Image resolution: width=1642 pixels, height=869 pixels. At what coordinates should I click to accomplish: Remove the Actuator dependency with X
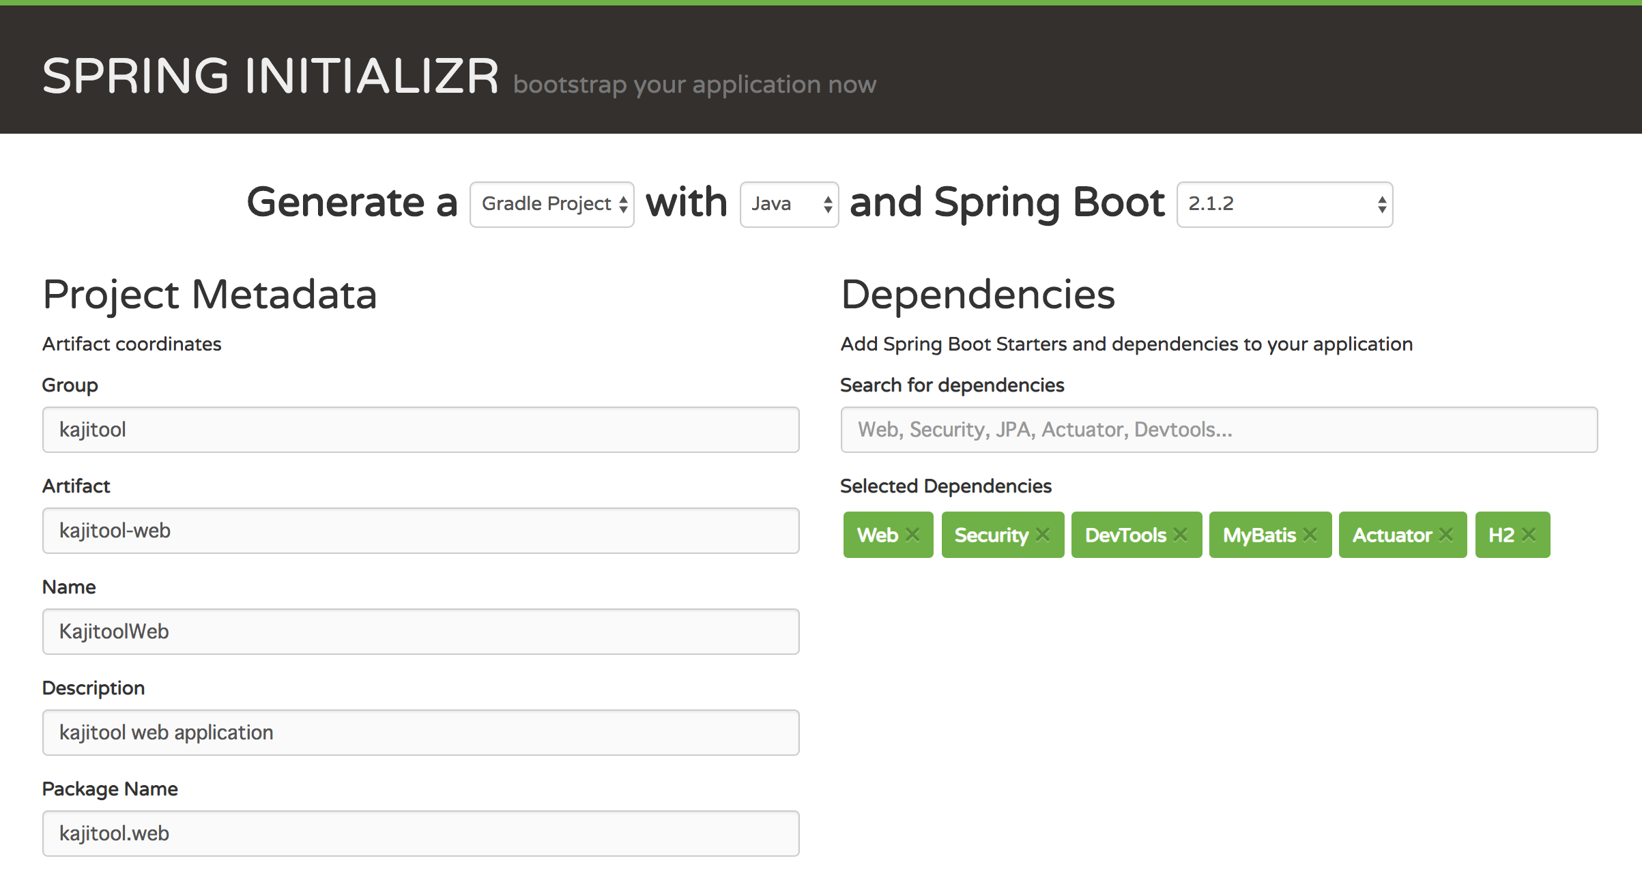point(1445,535)
